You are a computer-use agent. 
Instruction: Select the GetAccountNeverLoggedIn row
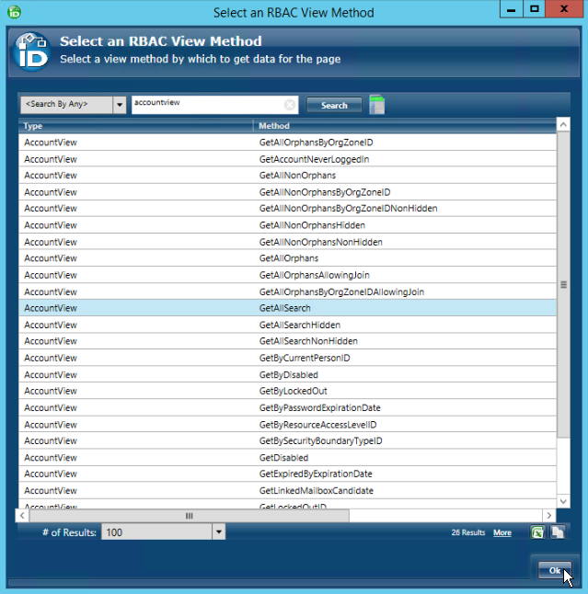click(314, 159)
